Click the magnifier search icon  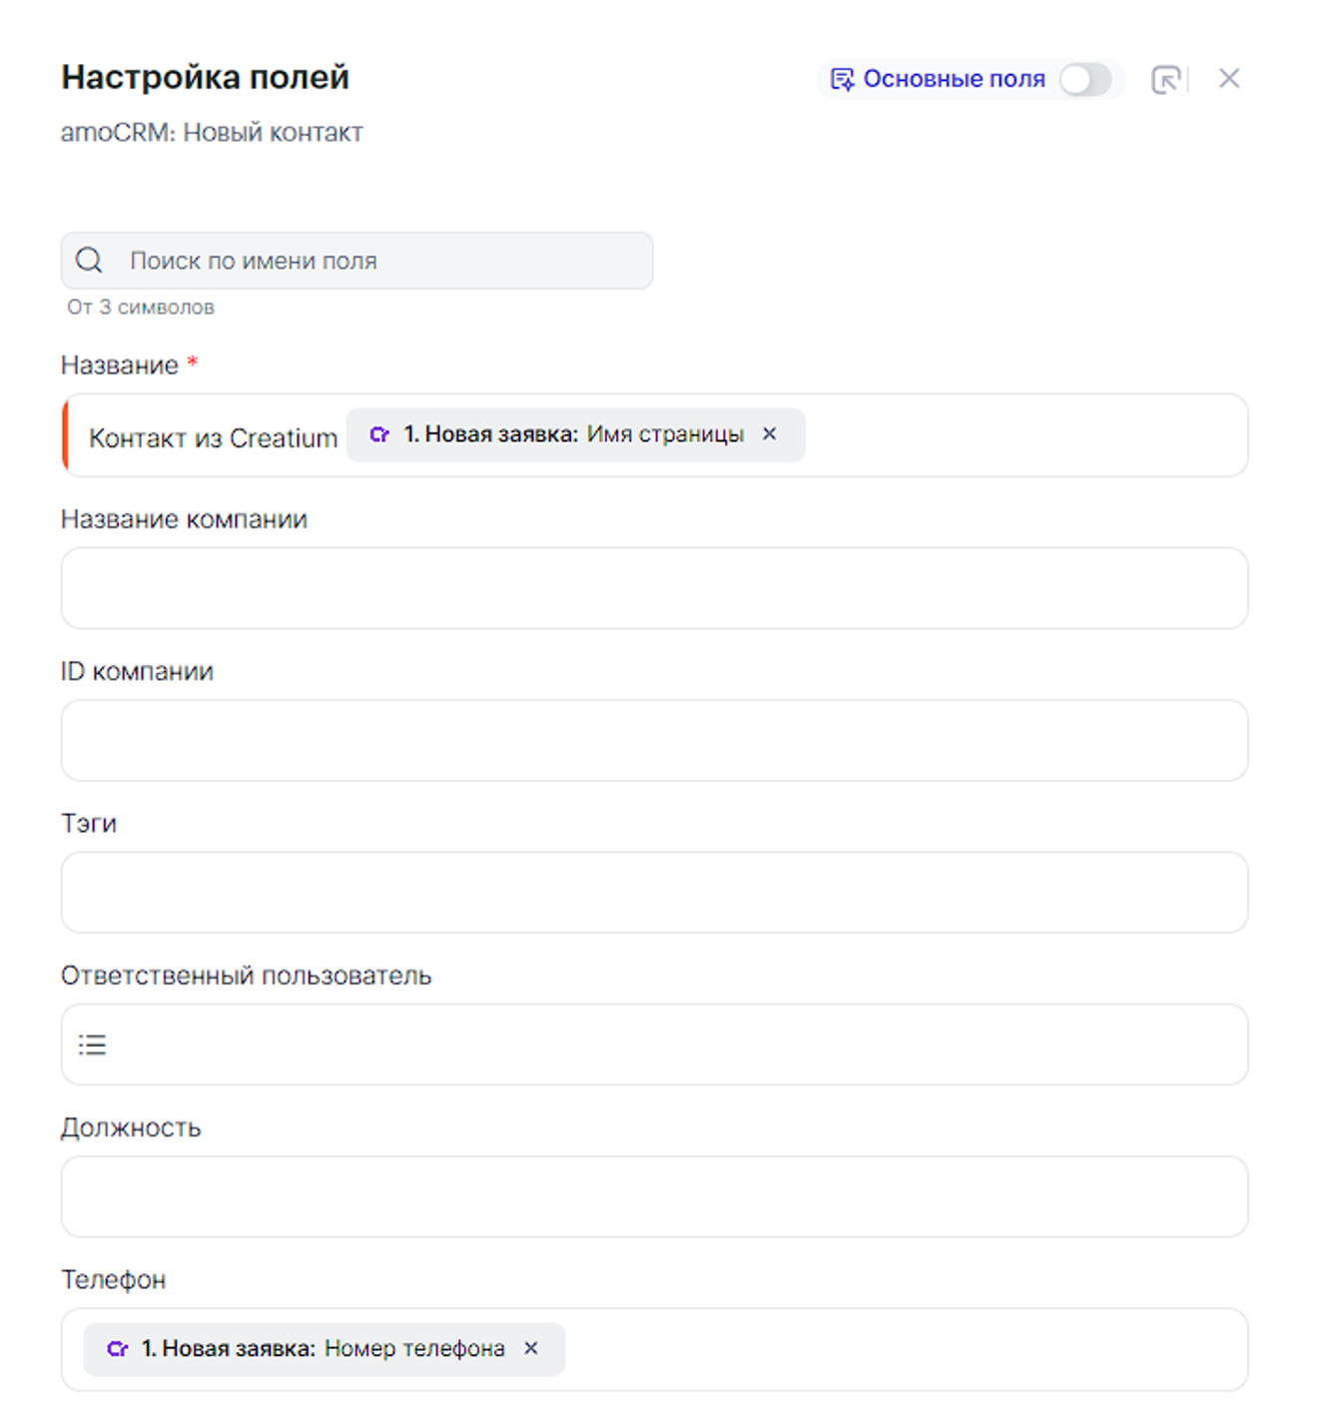[89, 261]
